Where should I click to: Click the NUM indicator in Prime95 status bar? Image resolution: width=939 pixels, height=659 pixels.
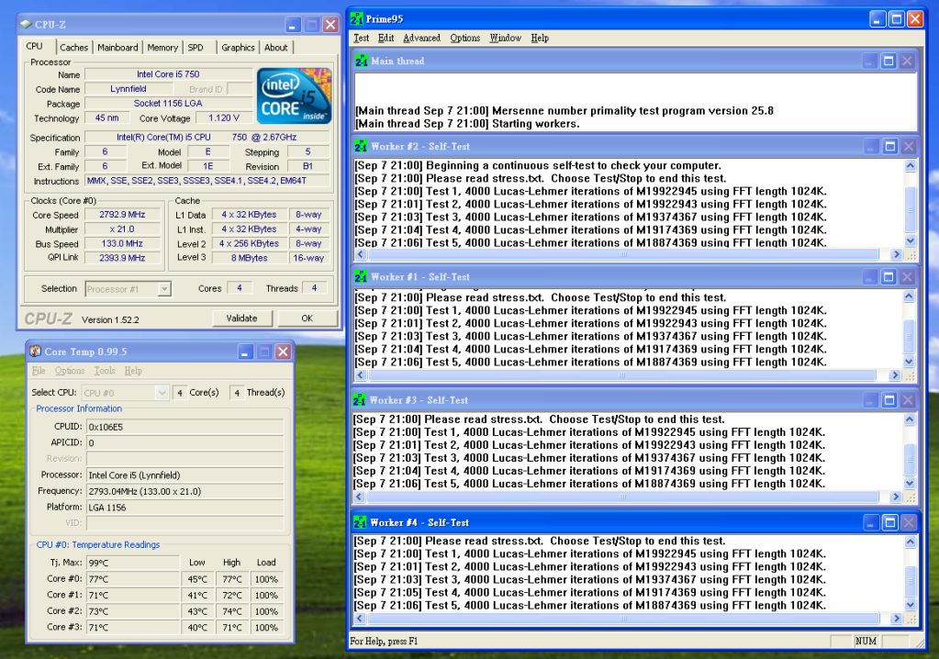coord(866,641)
